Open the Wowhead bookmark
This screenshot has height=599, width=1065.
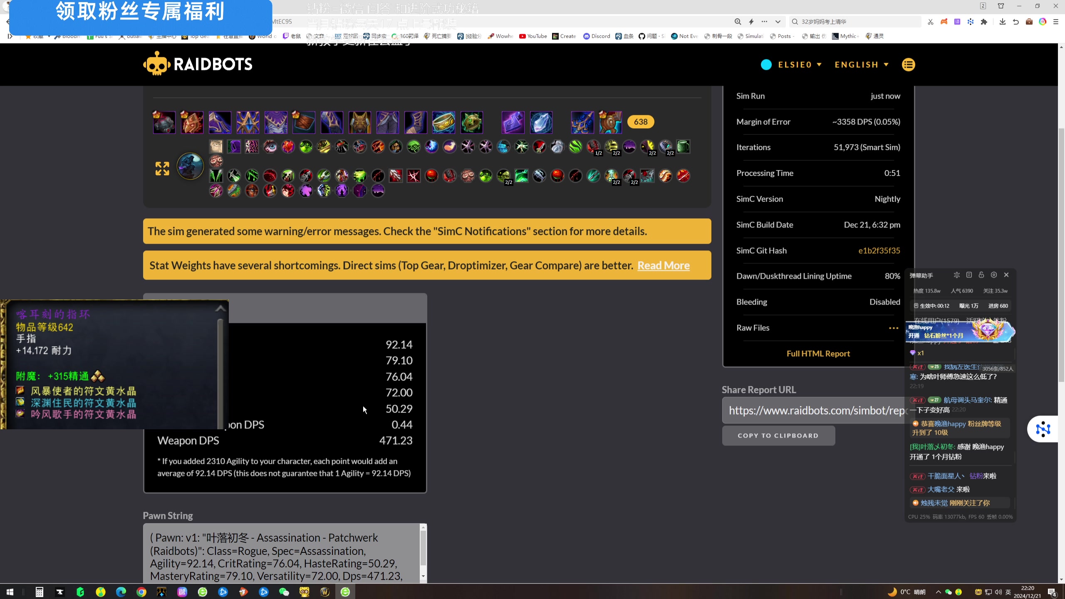500,36
